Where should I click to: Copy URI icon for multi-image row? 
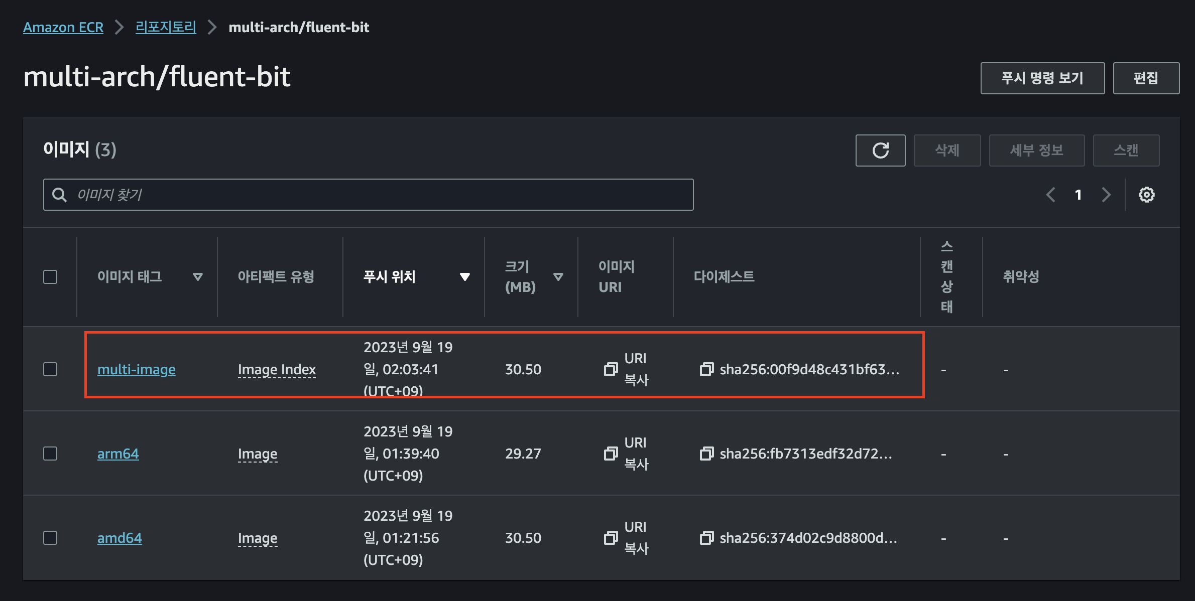611,369
